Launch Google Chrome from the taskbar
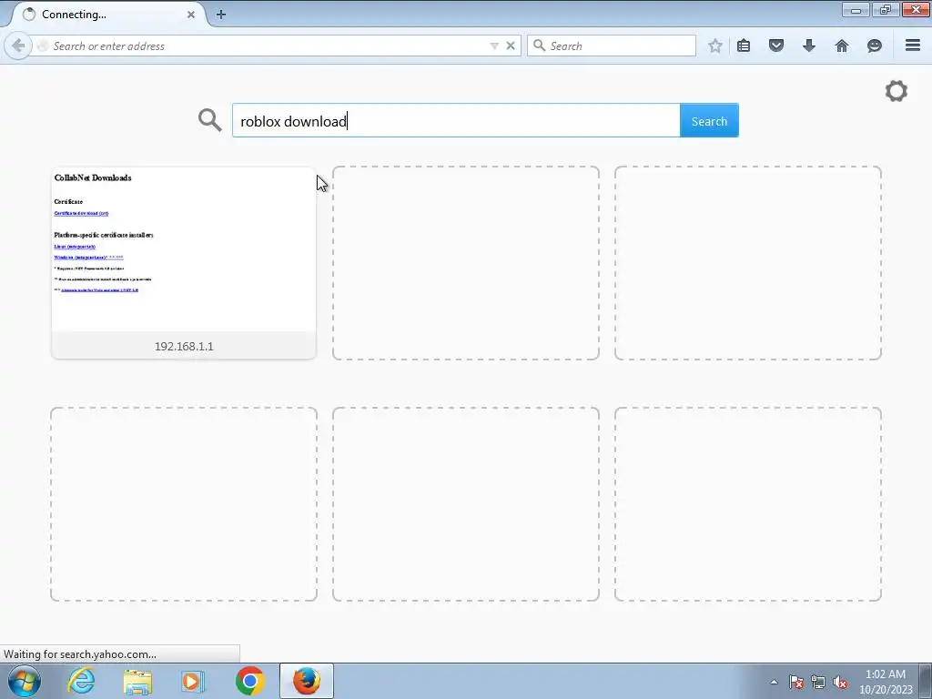Viewport: 932px width, 699px height. [249, 681]
